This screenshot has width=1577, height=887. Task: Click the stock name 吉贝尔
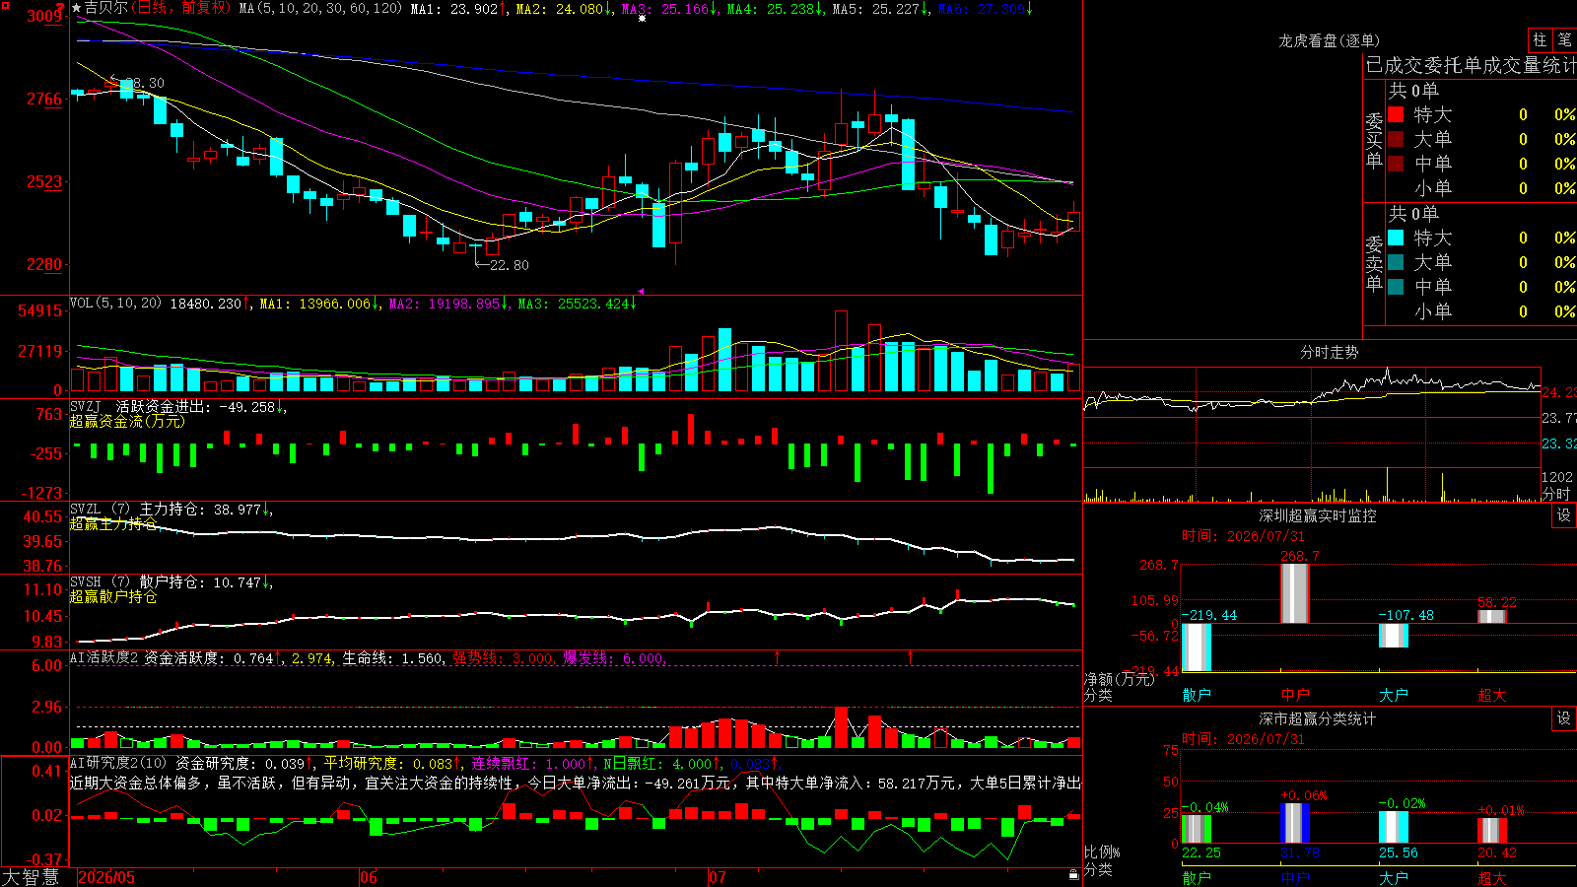pyautogui.click(x=105, y=8)
